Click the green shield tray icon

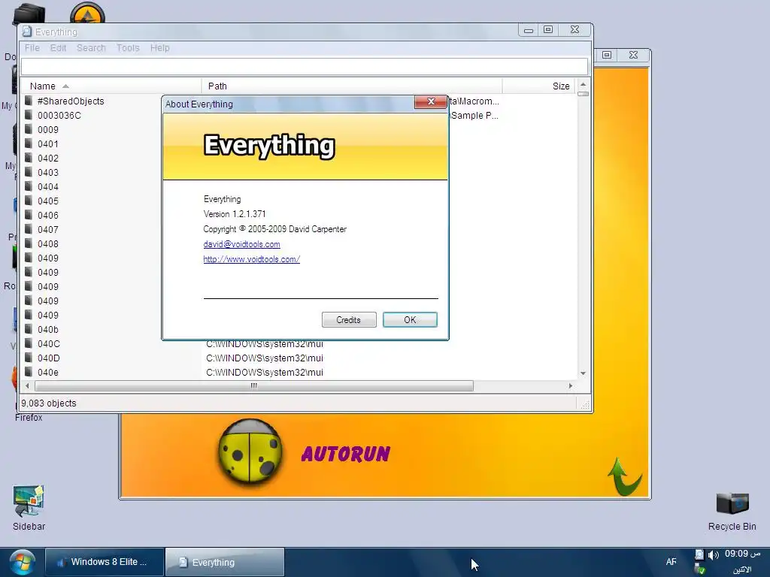point(700,569)
